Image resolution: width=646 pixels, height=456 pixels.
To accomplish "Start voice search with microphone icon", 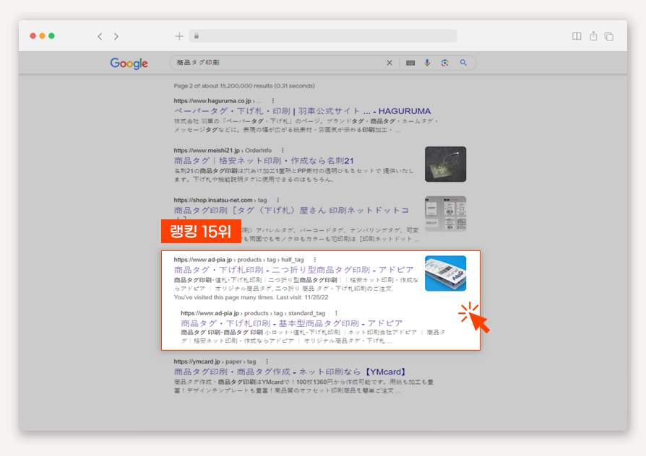I will pos(427,63).
